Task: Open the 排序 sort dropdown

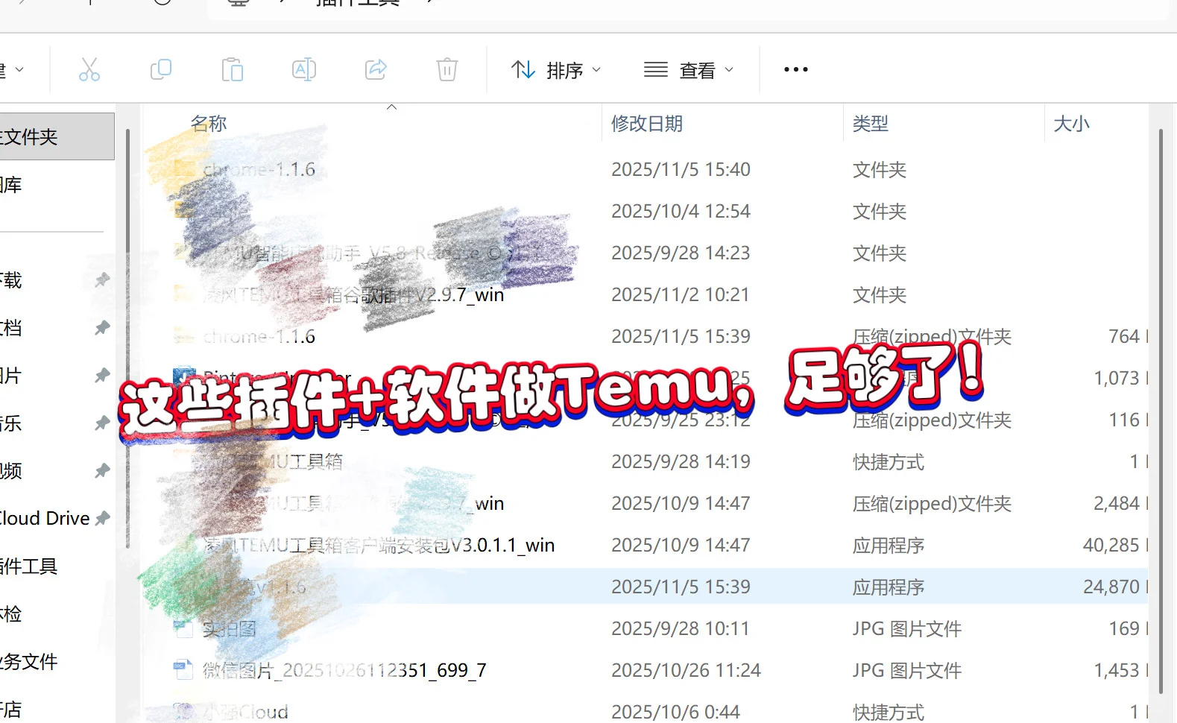Action: click(556, 70)
